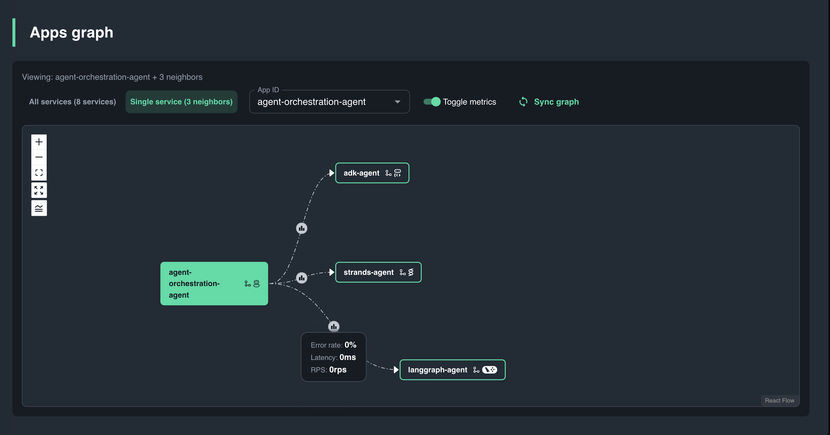Viewport: 830px width, 435px height.
Task: Zoom in using the plus control
Action: tap(39, 142)
